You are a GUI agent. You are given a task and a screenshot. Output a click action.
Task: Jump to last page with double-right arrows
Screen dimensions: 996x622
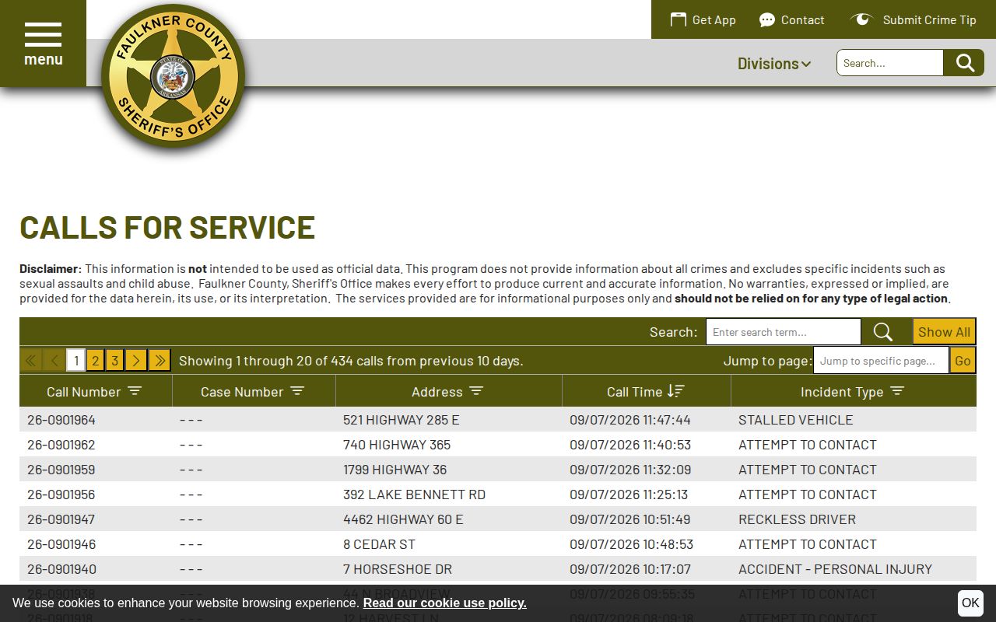coord(160,360)
